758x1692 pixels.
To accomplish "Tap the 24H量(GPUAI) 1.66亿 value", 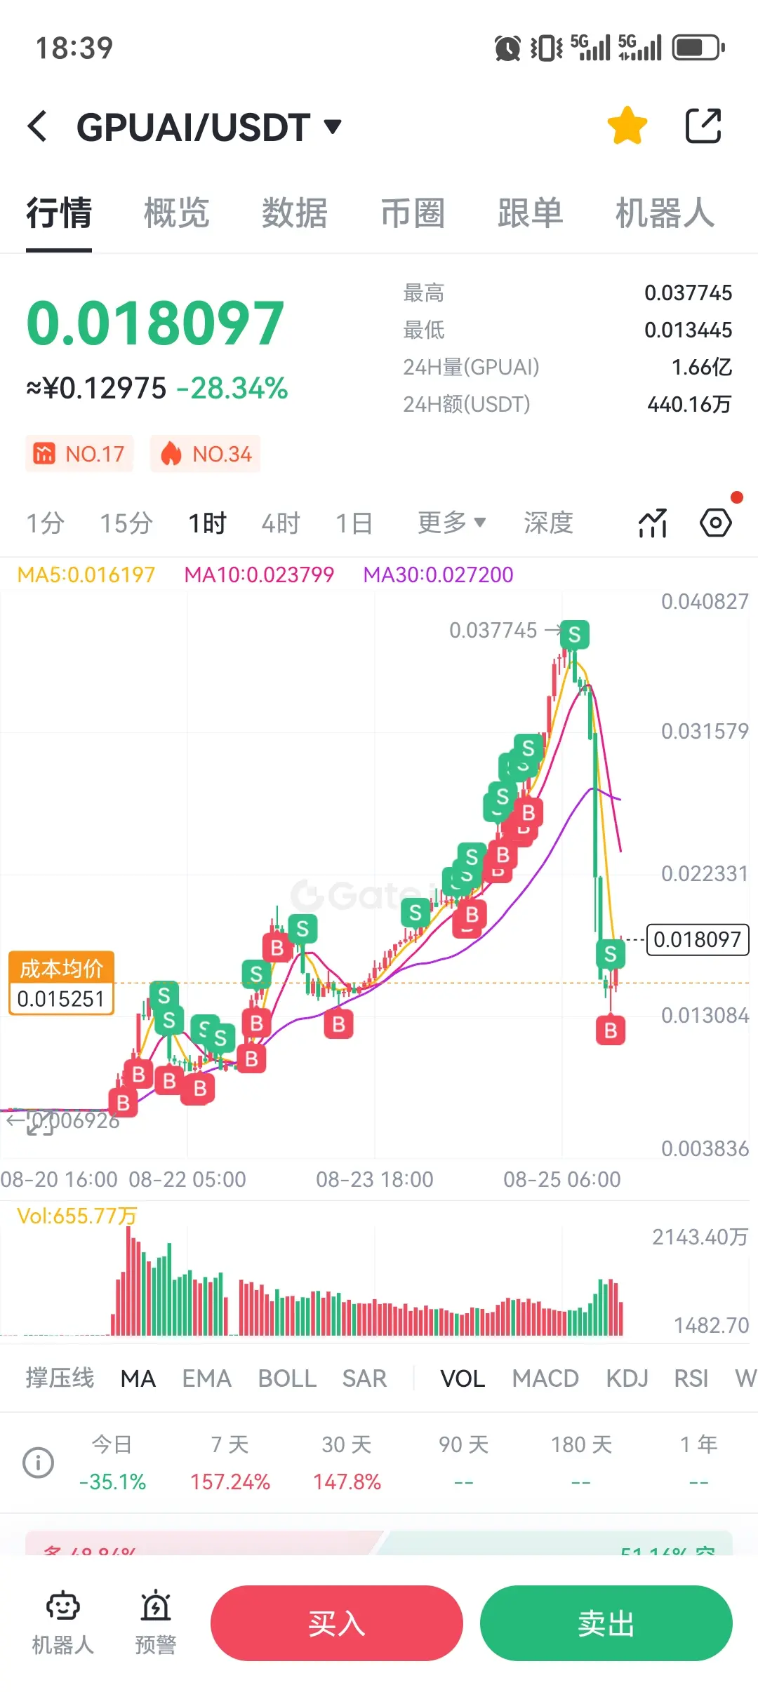I will [x=702, y=367].
